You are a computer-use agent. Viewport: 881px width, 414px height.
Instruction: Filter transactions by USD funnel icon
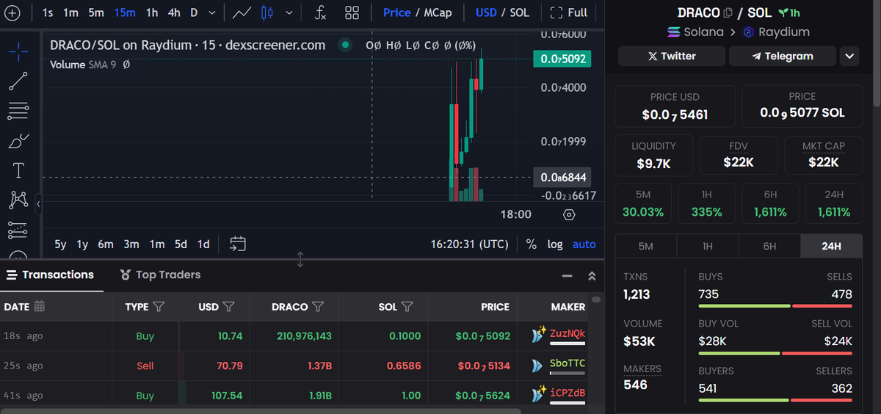(228, 306)
